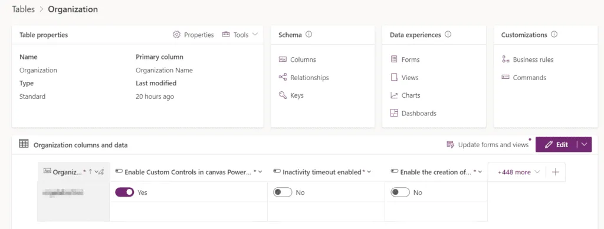Image resolution: width=604 pixels, height=229 pixels.
Task: Click the Table properties heading
Action: 44,35
